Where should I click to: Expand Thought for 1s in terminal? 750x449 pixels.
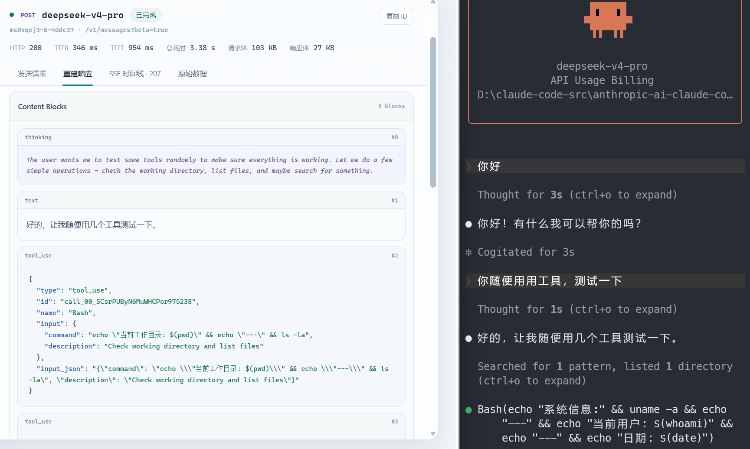pos(577,309)
